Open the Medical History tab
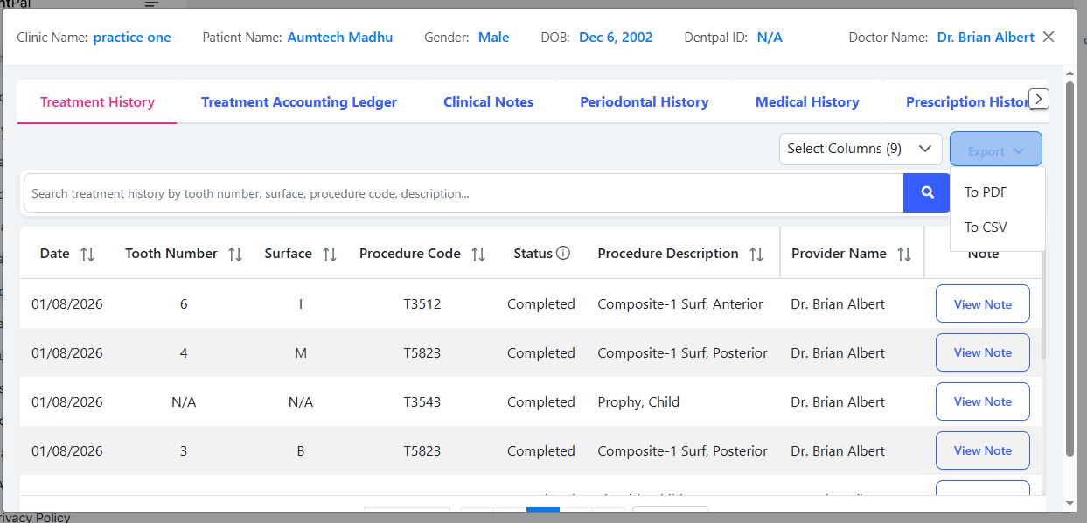 (807, 102)
